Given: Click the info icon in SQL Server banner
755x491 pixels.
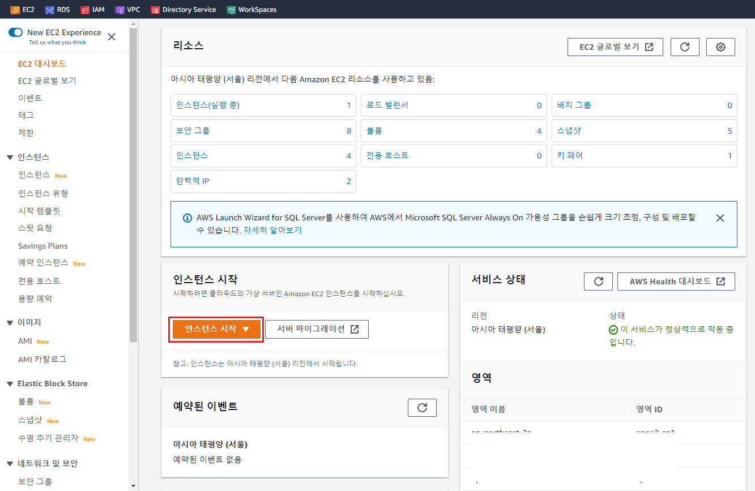Looking at the screenshot, I should tap(187, 218).
